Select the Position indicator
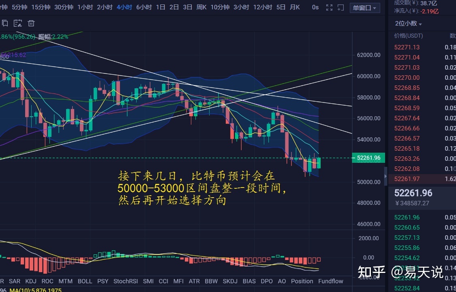The width and height of the screenshot is (456, 292). tap(302, 281)
